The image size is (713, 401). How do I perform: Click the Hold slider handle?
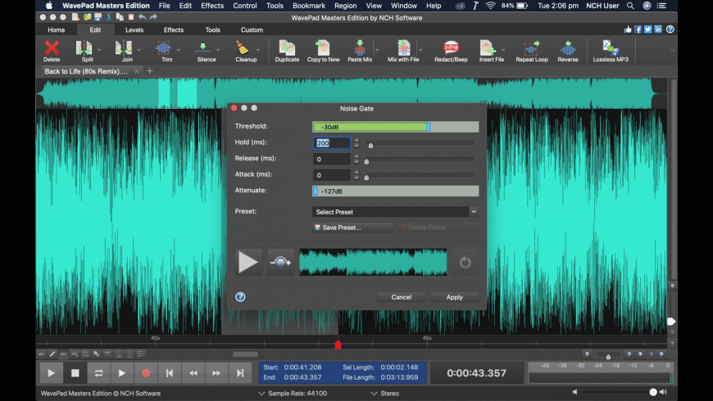(x=370, y=146)
